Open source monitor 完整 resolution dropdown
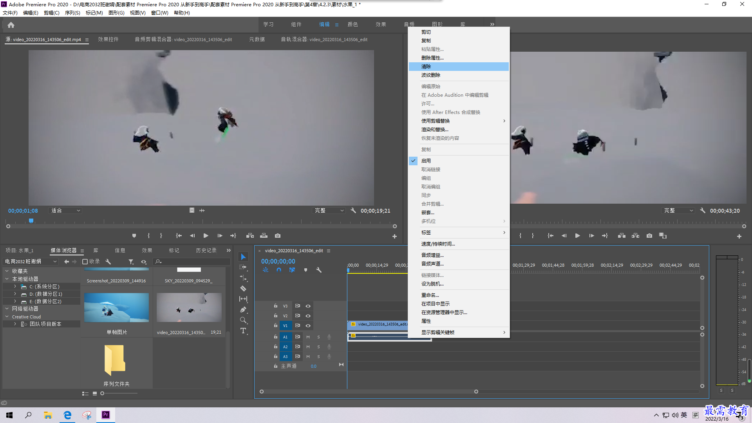 click(x=329, y=211)
